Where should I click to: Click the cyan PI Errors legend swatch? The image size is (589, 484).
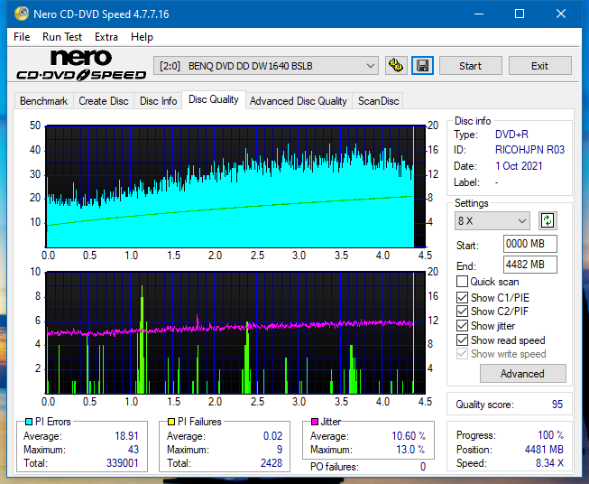28,422
